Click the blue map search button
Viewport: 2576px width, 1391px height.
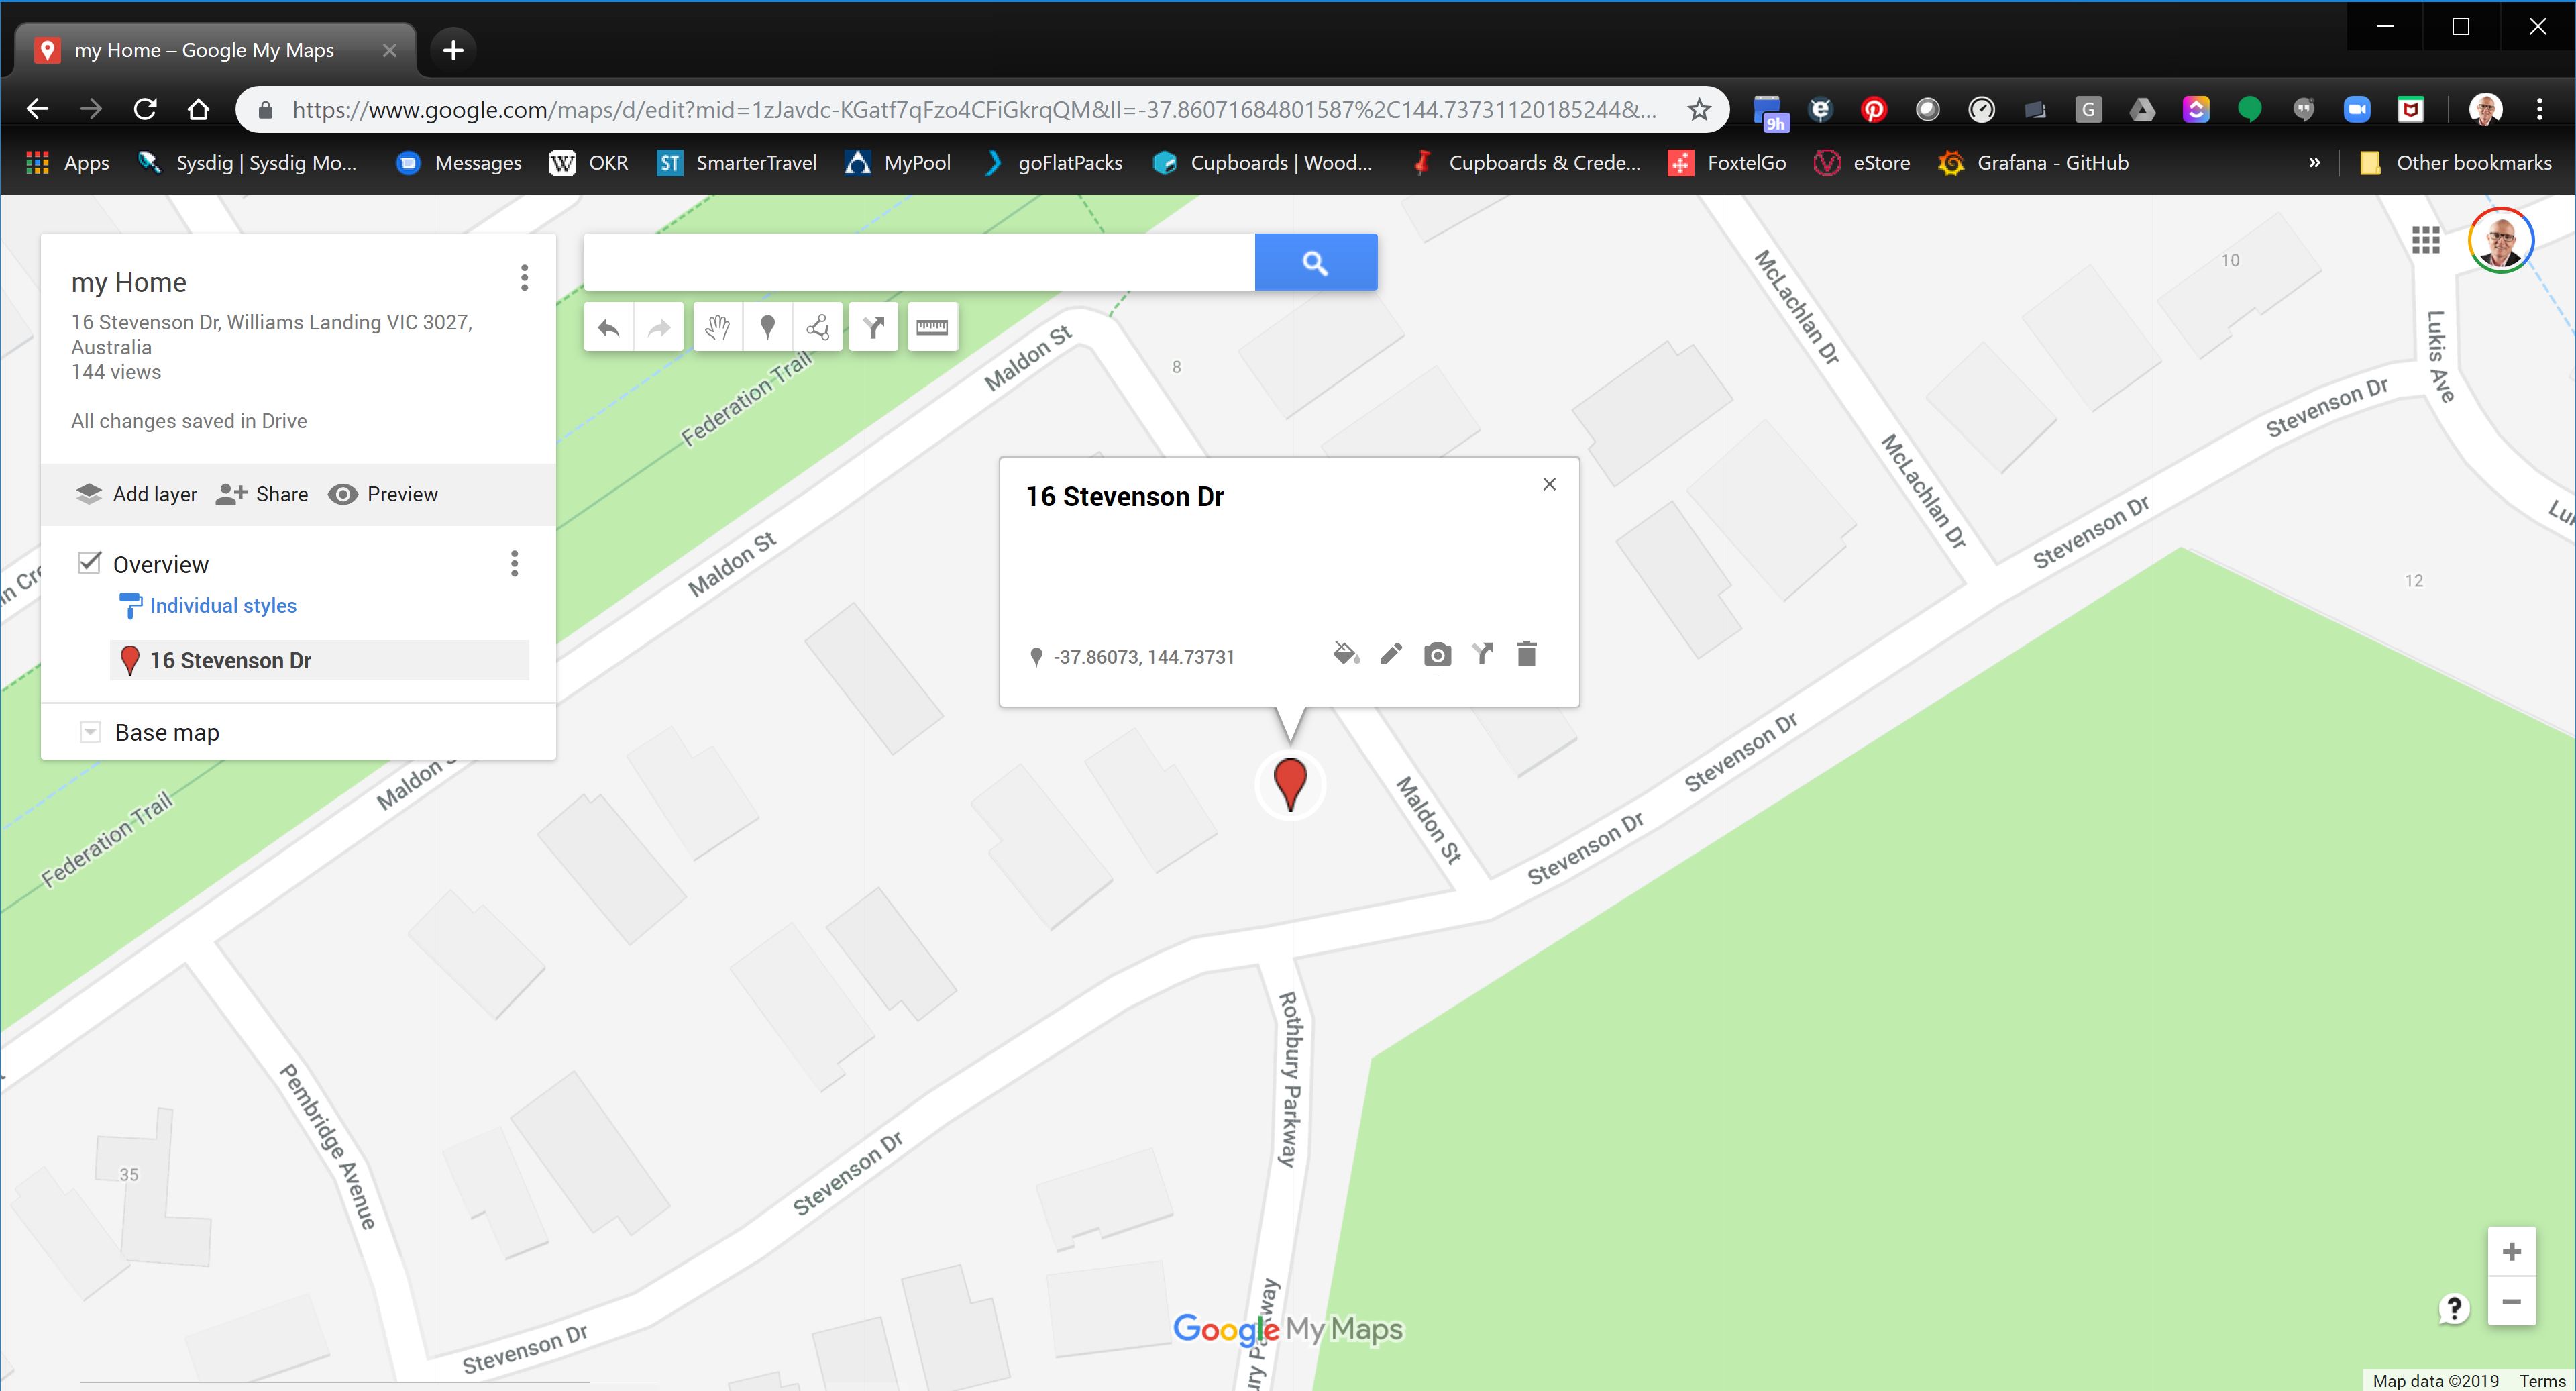1315,262
